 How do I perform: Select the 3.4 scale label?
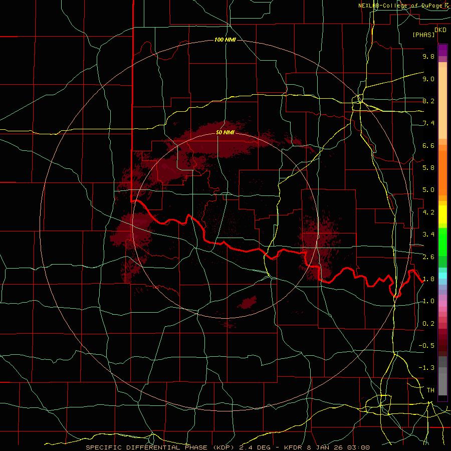(x=428, y=235)
